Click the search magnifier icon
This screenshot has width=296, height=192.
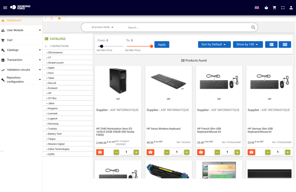pyautogui.click(x=253, y=27)
